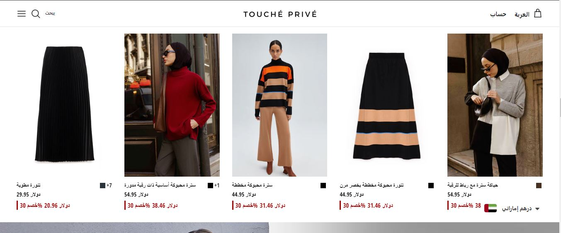
Task: Open the hamburger menu icon
Action: coord(22,14)
